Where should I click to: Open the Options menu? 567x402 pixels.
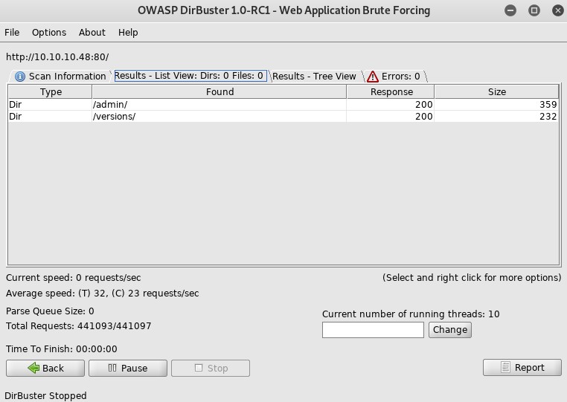click(49, 33)
